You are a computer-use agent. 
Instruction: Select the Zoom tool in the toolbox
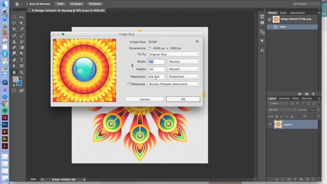(x=21, y=73)
